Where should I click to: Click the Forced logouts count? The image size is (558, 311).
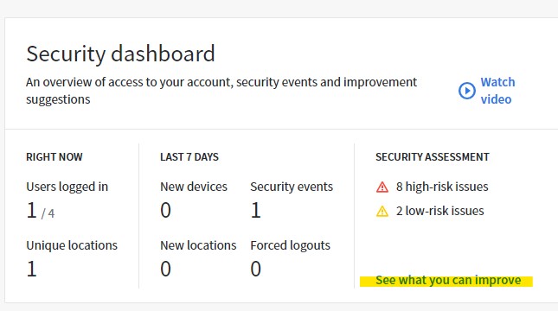pos(255,269)
